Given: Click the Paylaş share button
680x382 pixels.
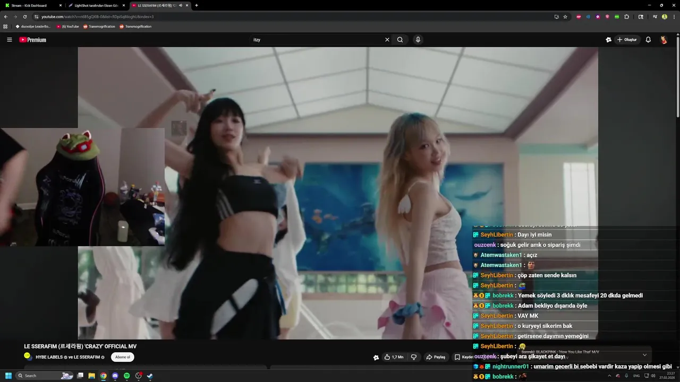Looking at the screenshot, I should 436,357.
